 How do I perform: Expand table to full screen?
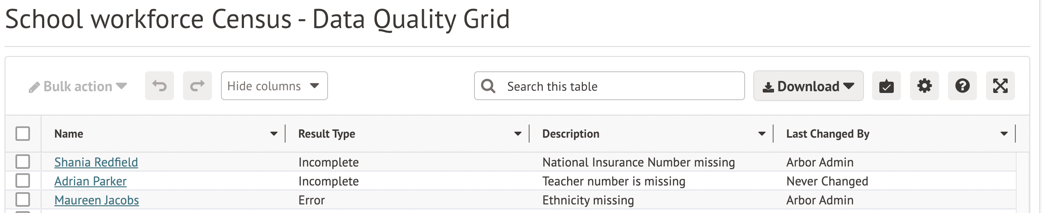tap(1000, 86)
